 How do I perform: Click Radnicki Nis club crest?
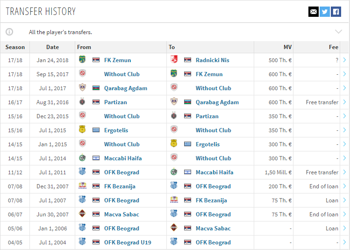(174, 60)
